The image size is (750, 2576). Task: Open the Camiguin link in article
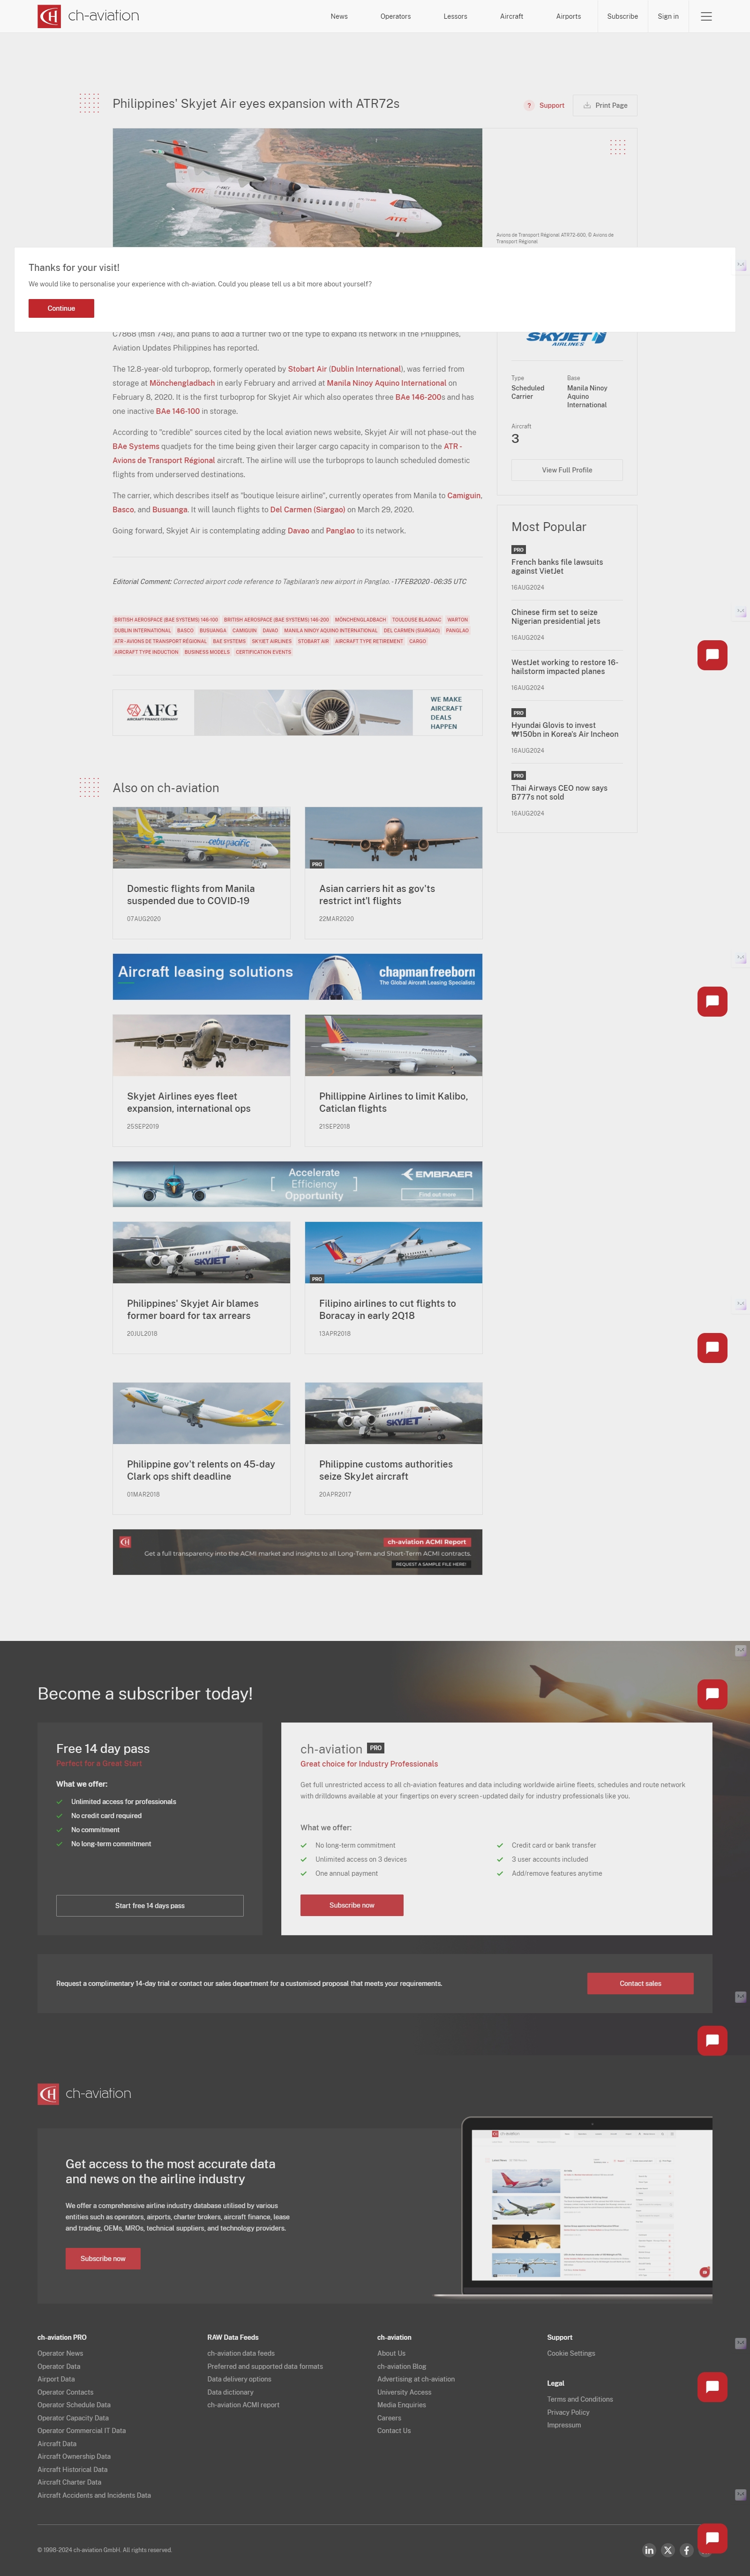click(x=464, y=495)
